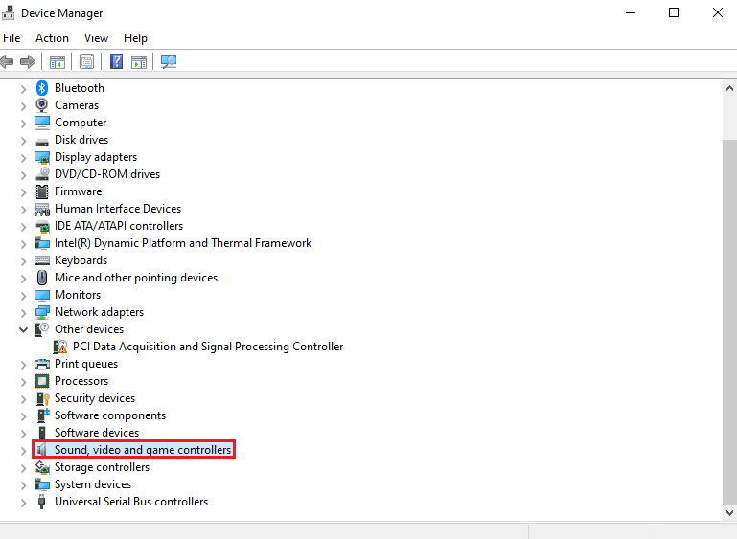Click the Back arrow toolbar icon

pos(7,61)
